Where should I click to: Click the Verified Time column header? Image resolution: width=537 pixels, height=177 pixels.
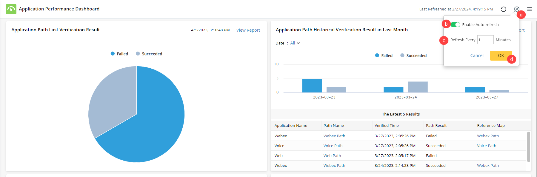(x=387, y=126)
